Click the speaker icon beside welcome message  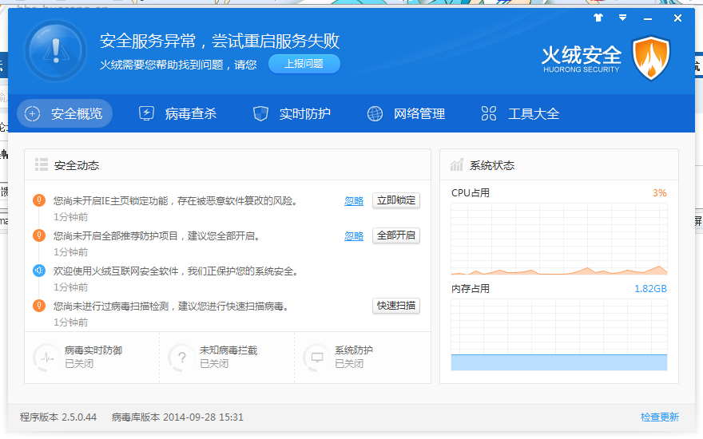point(38,271)
